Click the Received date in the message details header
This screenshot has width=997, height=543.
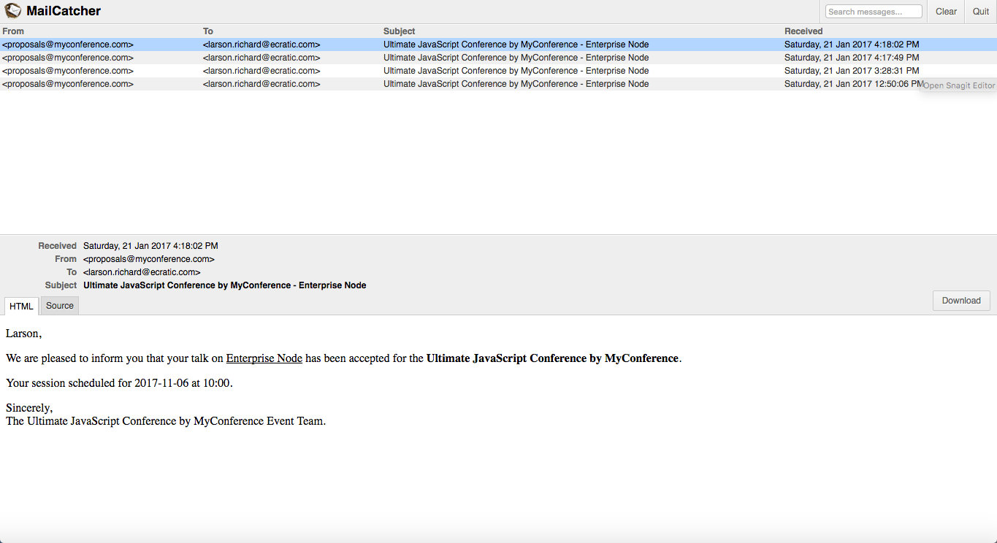click(150, 246)
